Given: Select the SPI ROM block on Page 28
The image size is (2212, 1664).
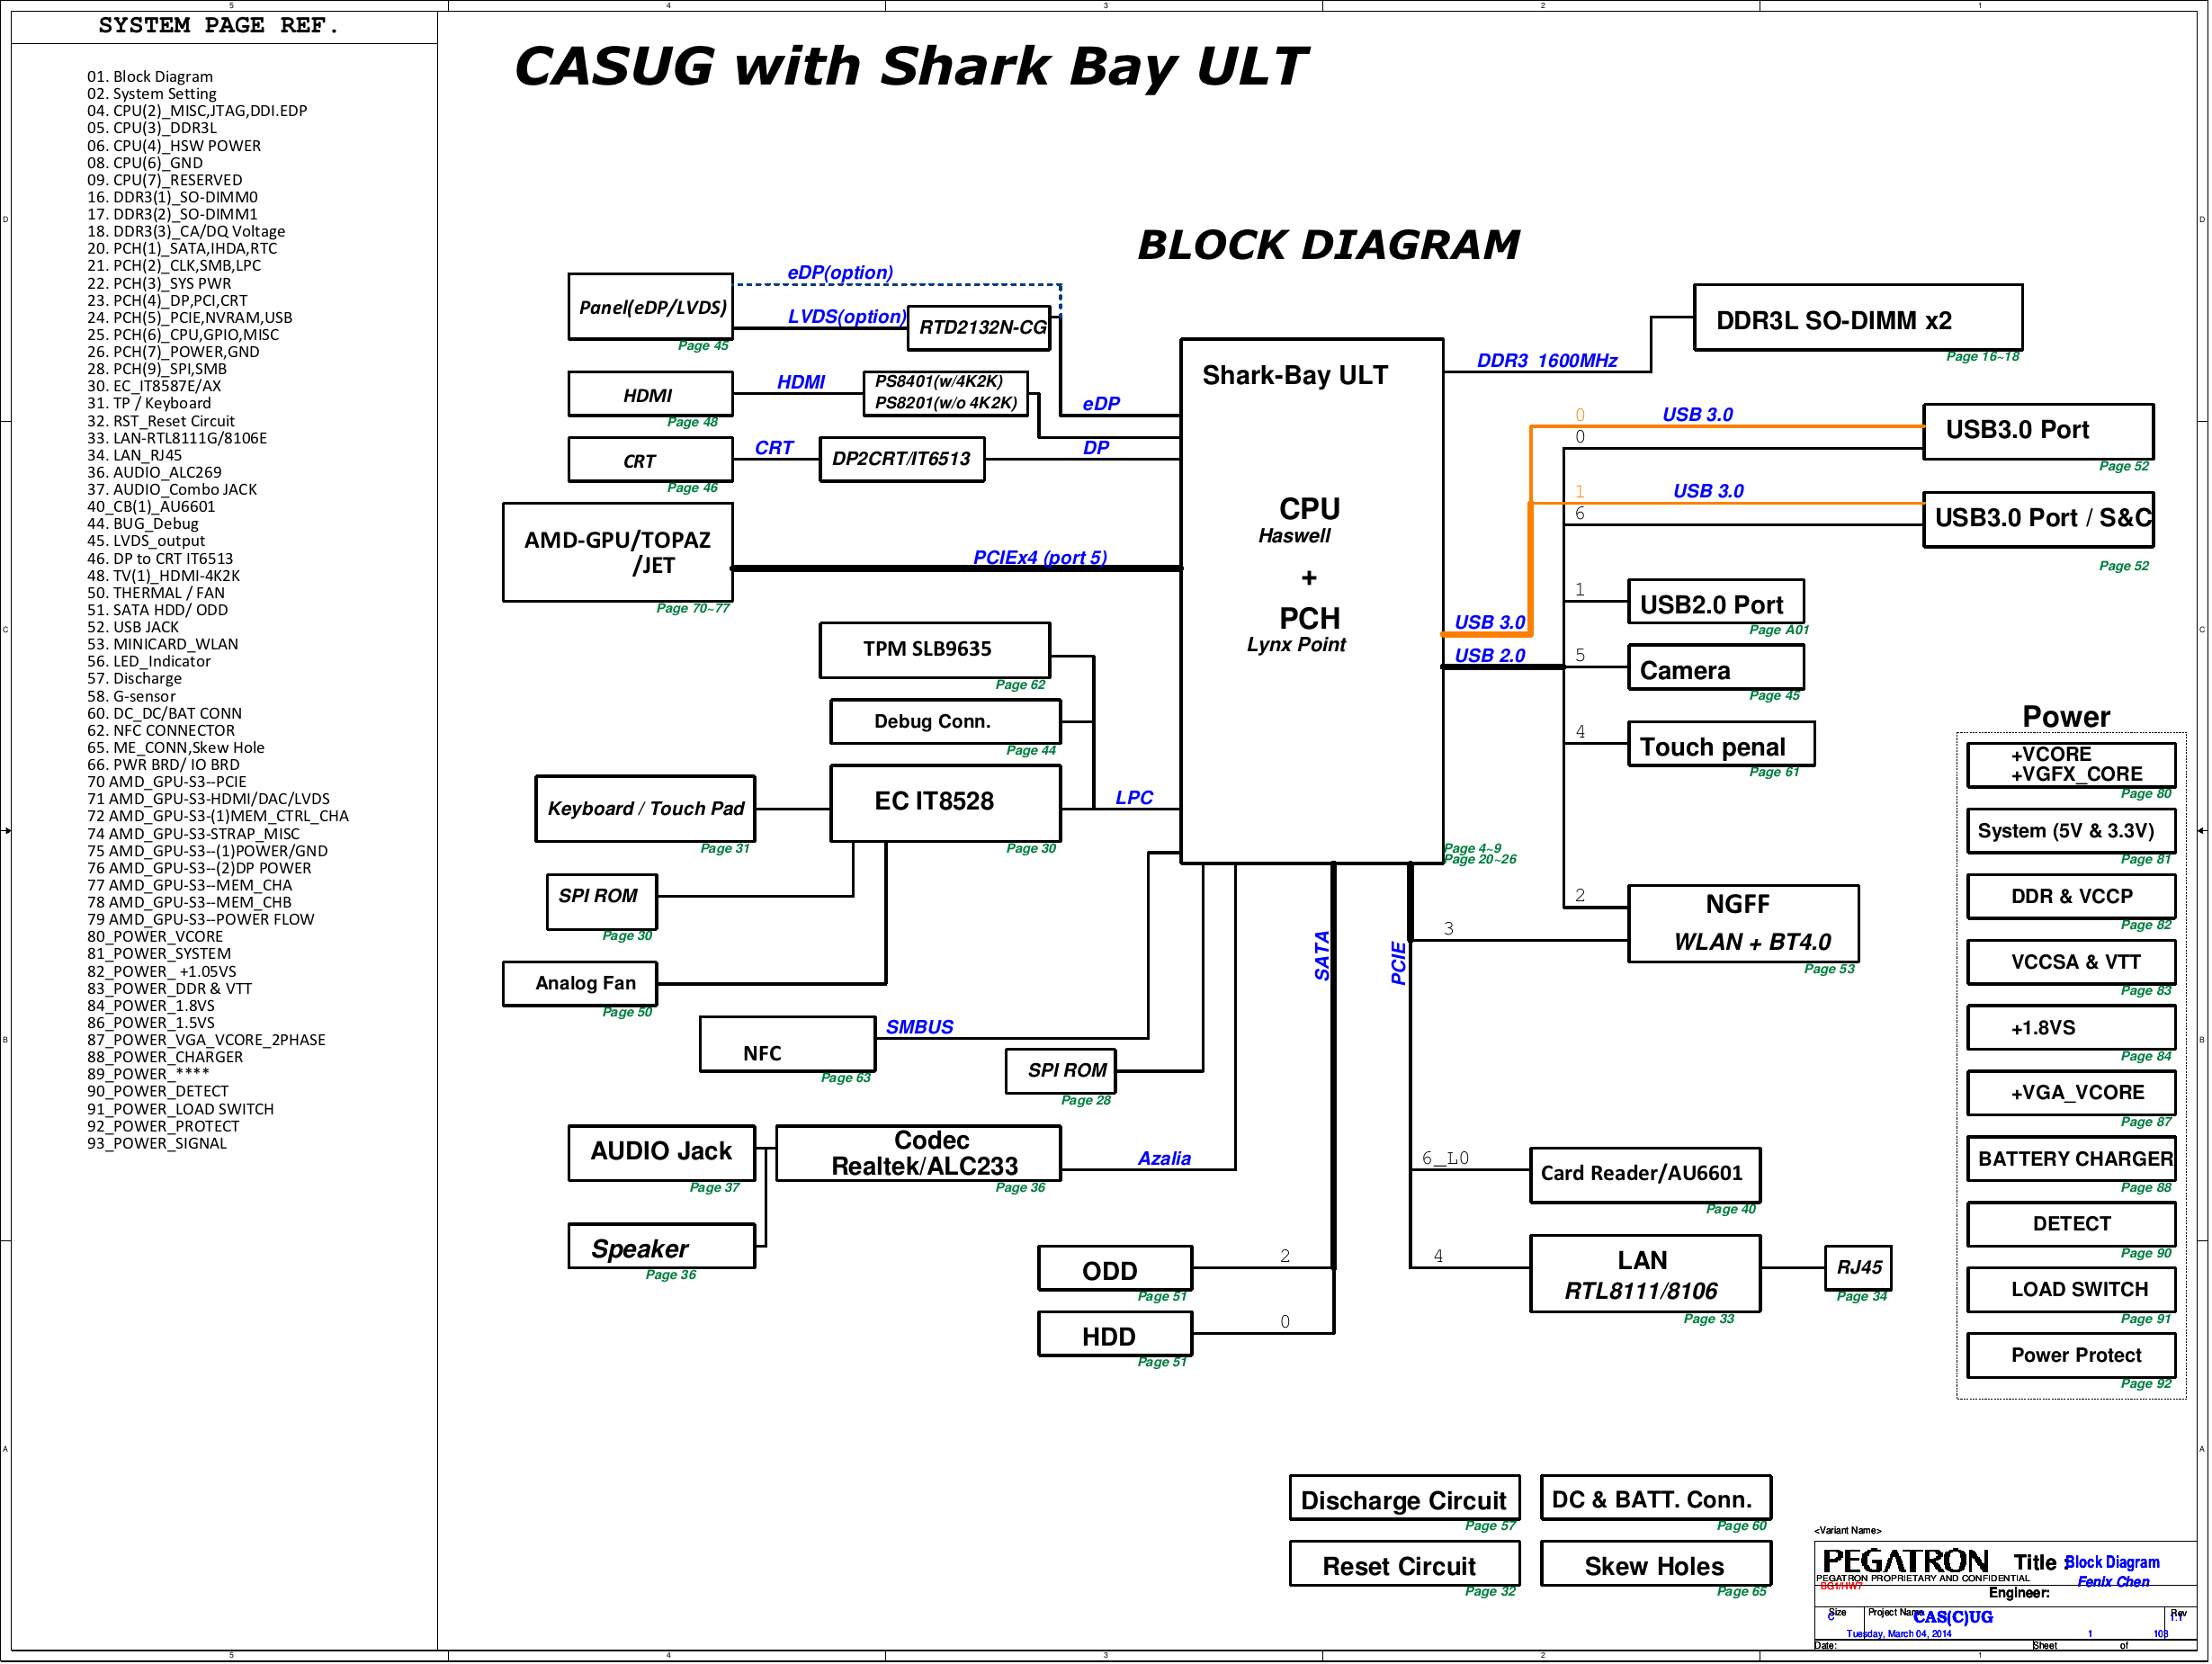Looking at the screenshot, I should [x=1061, y=1071].
